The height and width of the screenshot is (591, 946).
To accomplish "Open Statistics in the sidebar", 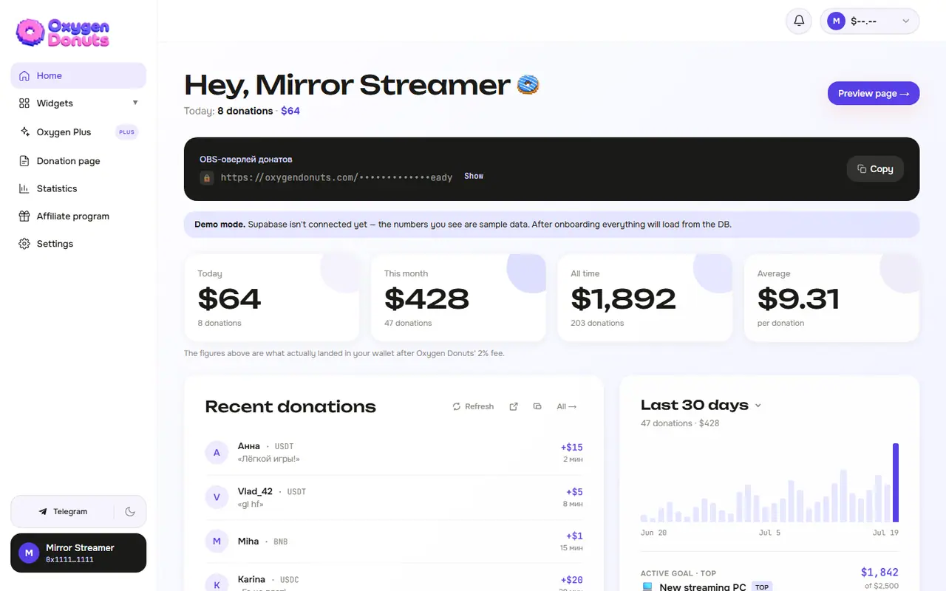I will [78, 188].
